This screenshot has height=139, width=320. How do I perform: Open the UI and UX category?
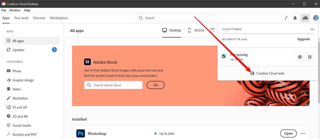tap(32, 107)
